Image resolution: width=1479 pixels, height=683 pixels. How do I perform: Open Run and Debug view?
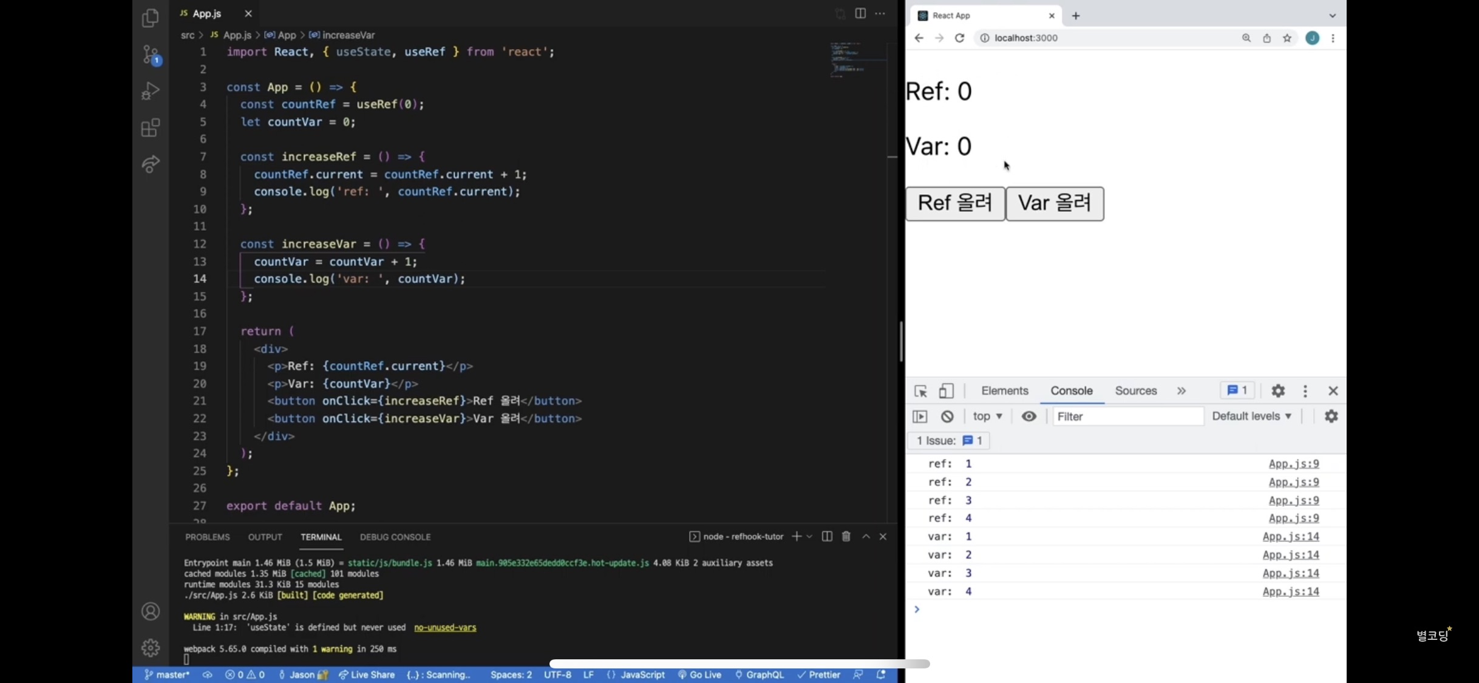click(x=150, y=91)
